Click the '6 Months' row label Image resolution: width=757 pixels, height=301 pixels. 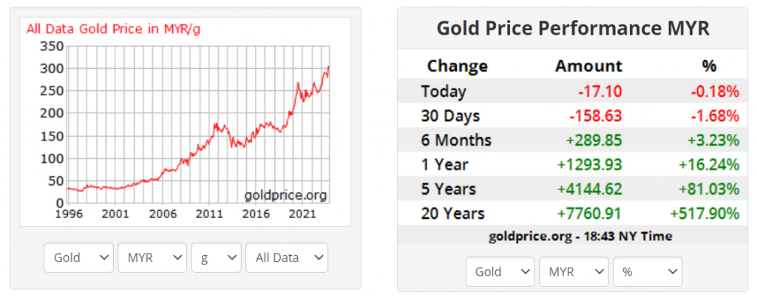(456, 141)
